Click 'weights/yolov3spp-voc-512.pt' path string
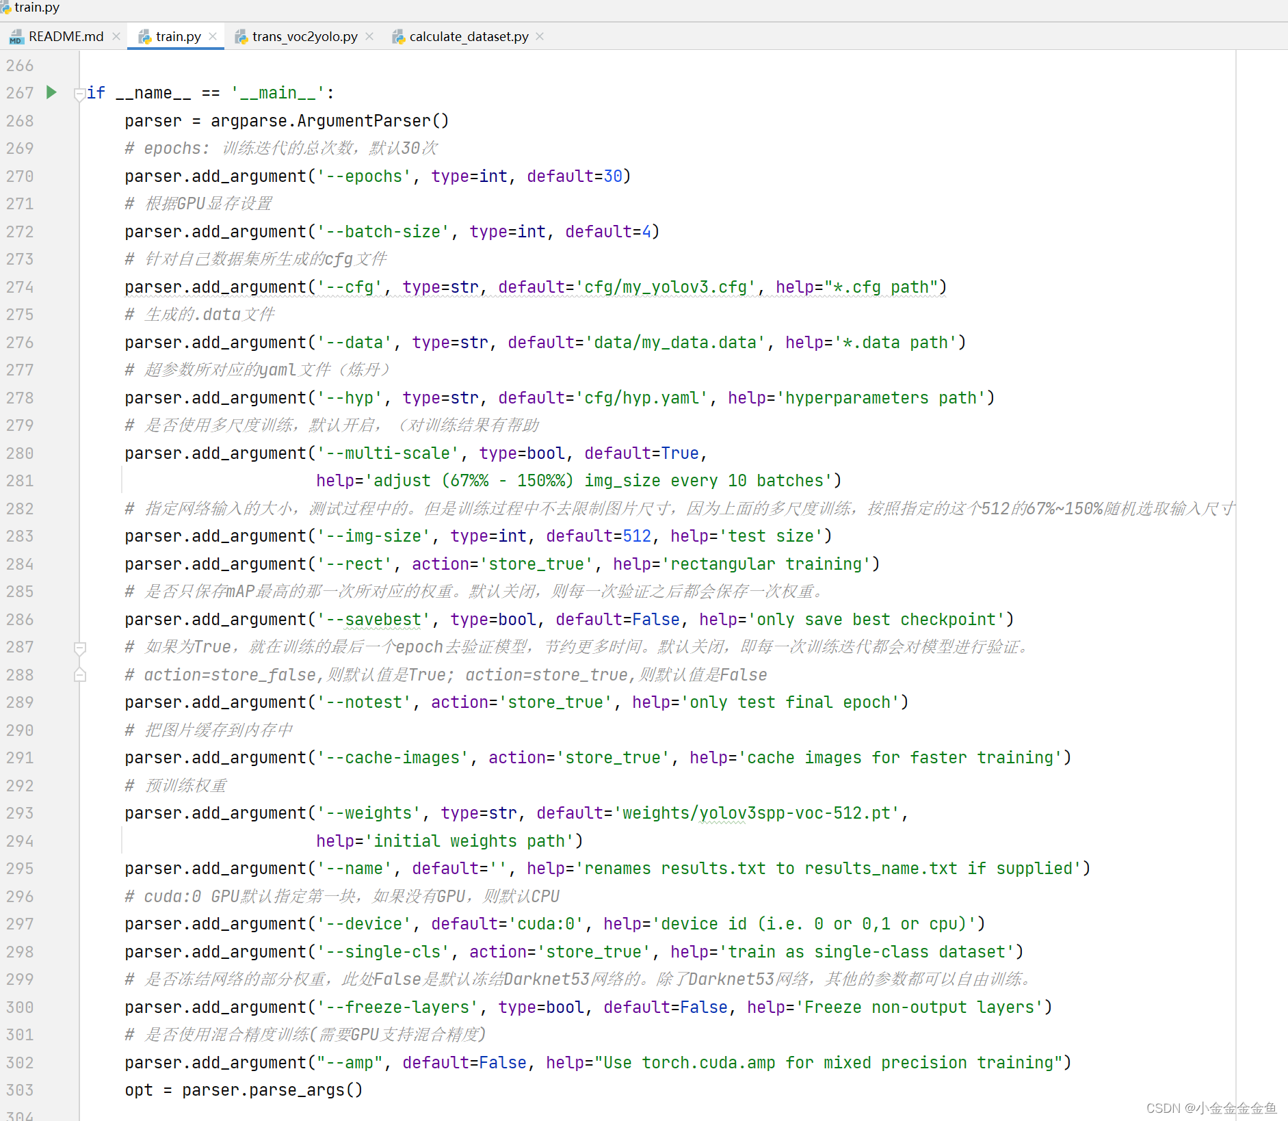This screenshot has width=1288, height=1121. 757,813
